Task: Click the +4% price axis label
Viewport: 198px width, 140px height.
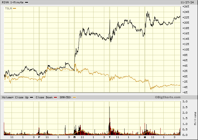Action: tap(185, 66)
